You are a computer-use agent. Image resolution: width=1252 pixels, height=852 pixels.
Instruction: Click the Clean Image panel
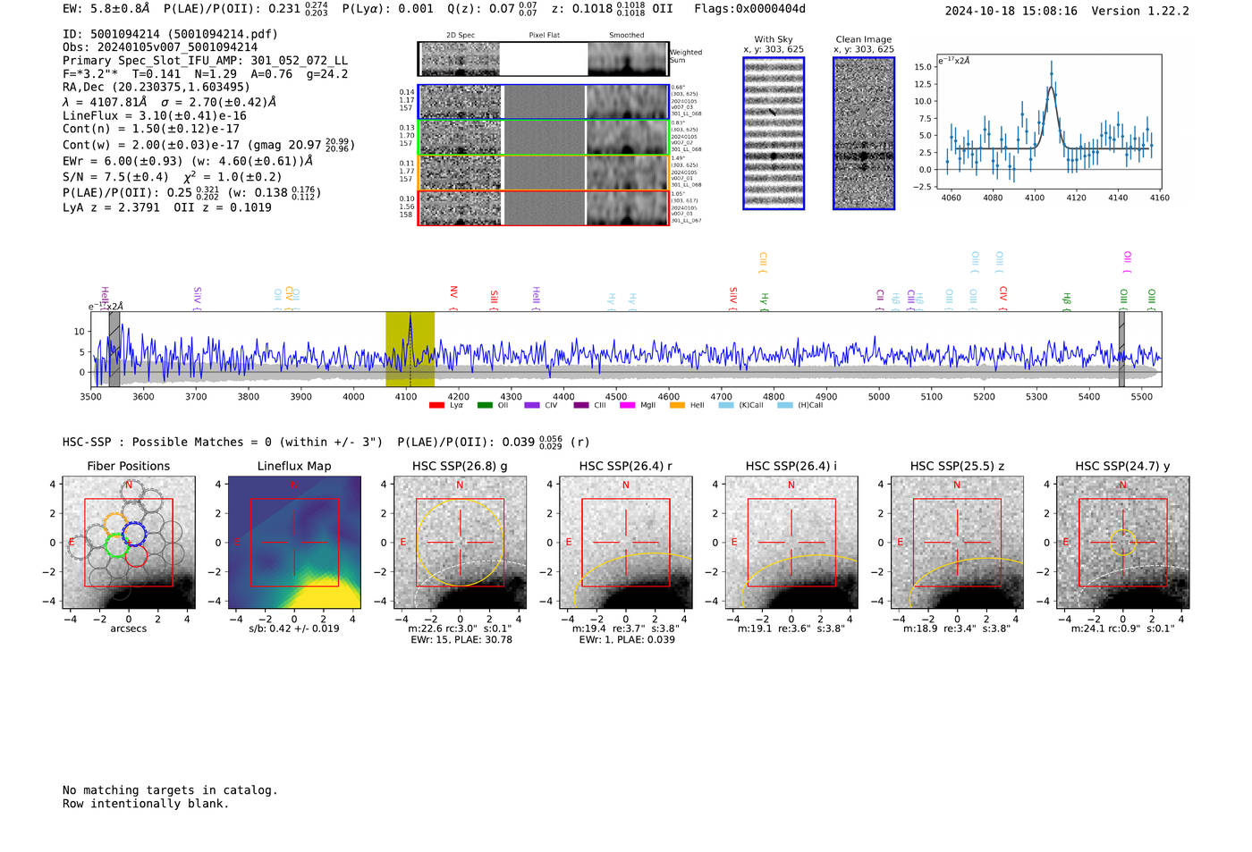pyautogui.click(x=864, y=133)
